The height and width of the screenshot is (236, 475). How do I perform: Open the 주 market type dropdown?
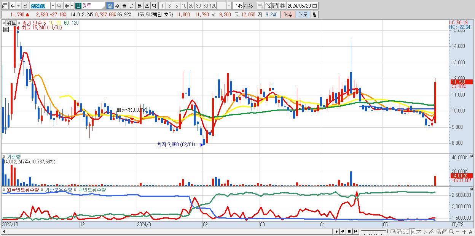pos(18,6)
